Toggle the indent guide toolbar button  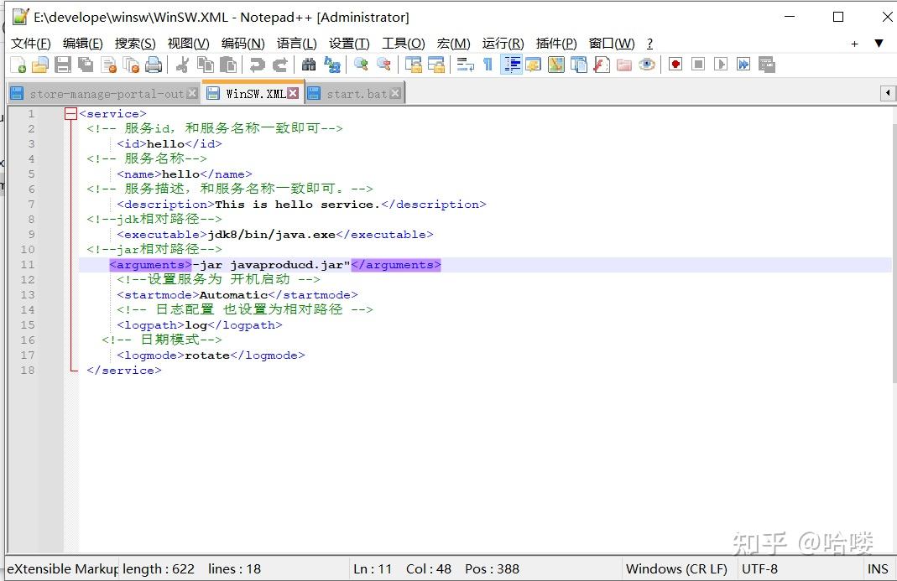click(511, 65)
